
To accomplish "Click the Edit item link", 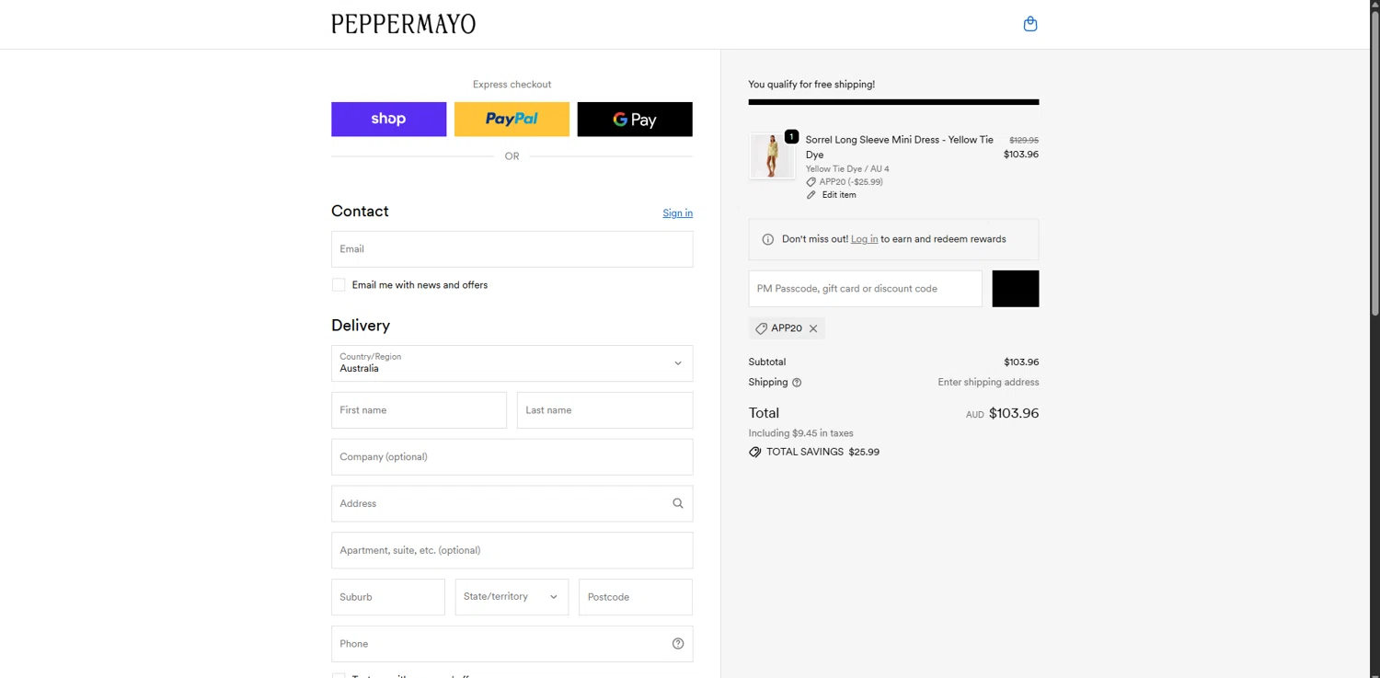I will pos(839,195).
